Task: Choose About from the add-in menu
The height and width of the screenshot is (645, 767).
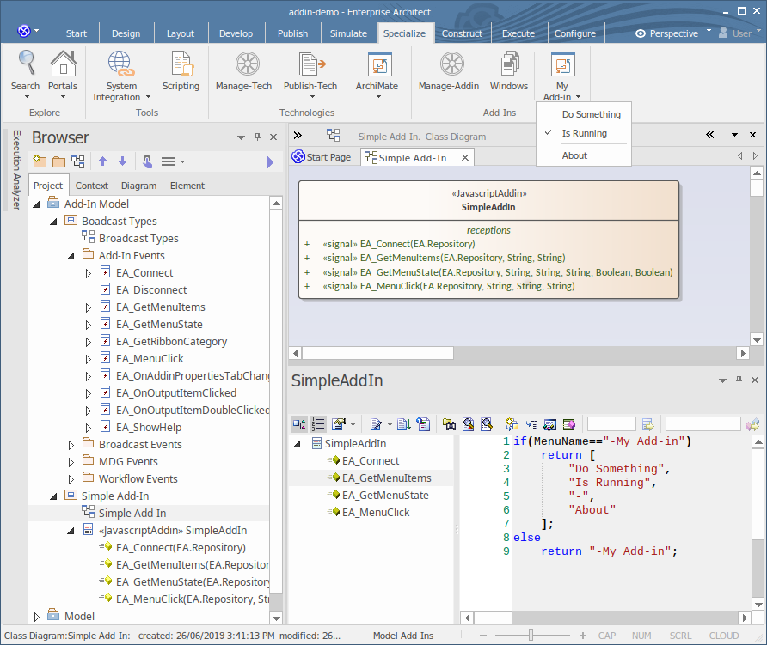Action: [x=574, y=155]
